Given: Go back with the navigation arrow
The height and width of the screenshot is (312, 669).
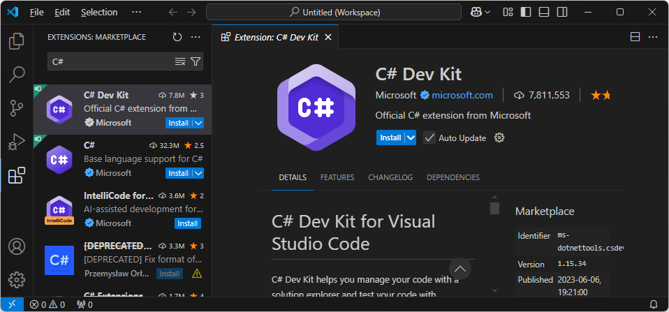Looking at the screenshot, I should pos(172,13).
